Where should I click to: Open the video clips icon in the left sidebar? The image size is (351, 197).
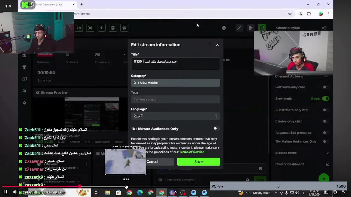(24, 79)
